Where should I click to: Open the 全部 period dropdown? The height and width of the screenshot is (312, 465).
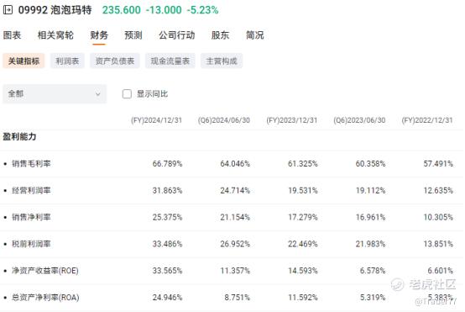pyautogui.click(x=55, y=94)
